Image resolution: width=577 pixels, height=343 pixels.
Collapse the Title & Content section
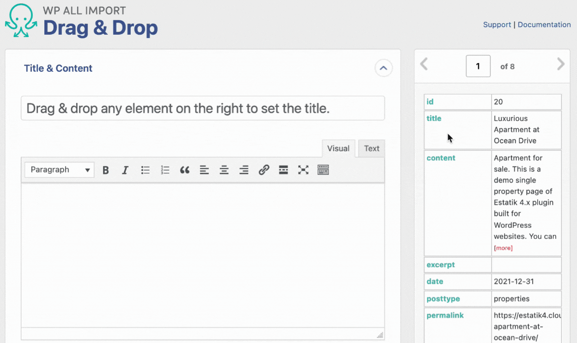[x=384, y=68]
